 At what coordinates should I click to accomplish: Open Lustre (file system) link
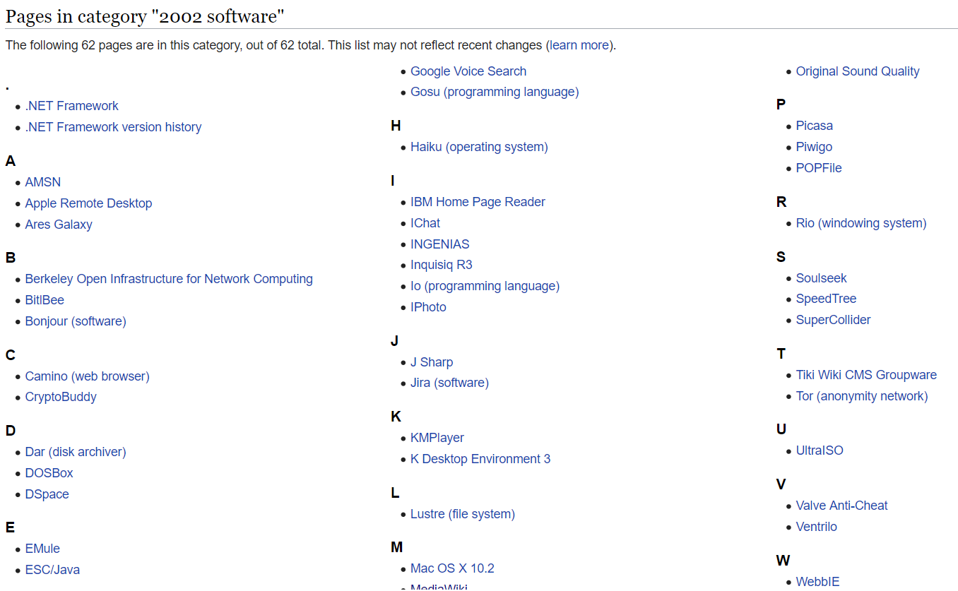463,514
